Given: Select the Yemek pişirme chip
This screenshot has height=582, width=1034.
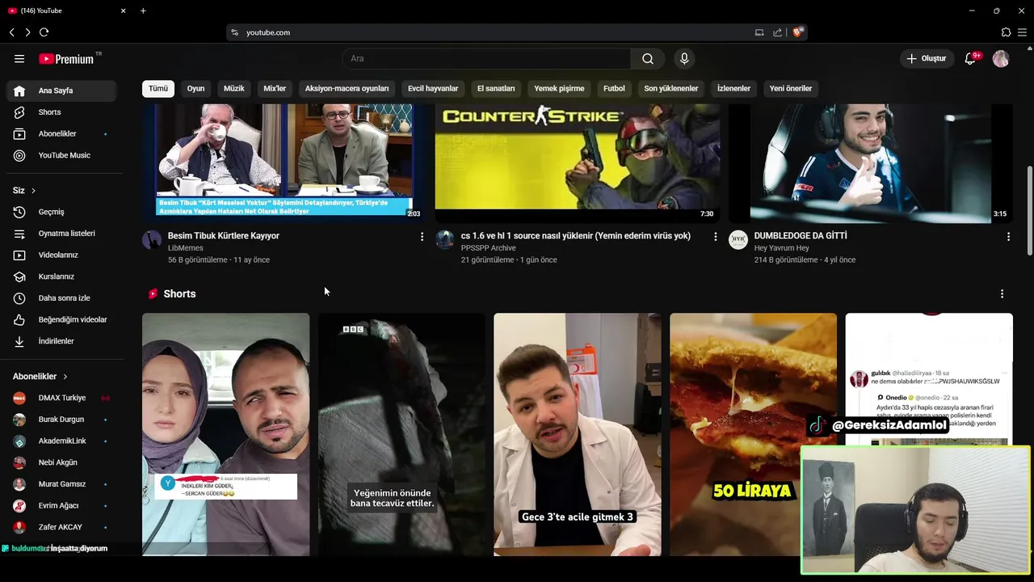Looking at the screenshot, I should [x=559, y=88].
